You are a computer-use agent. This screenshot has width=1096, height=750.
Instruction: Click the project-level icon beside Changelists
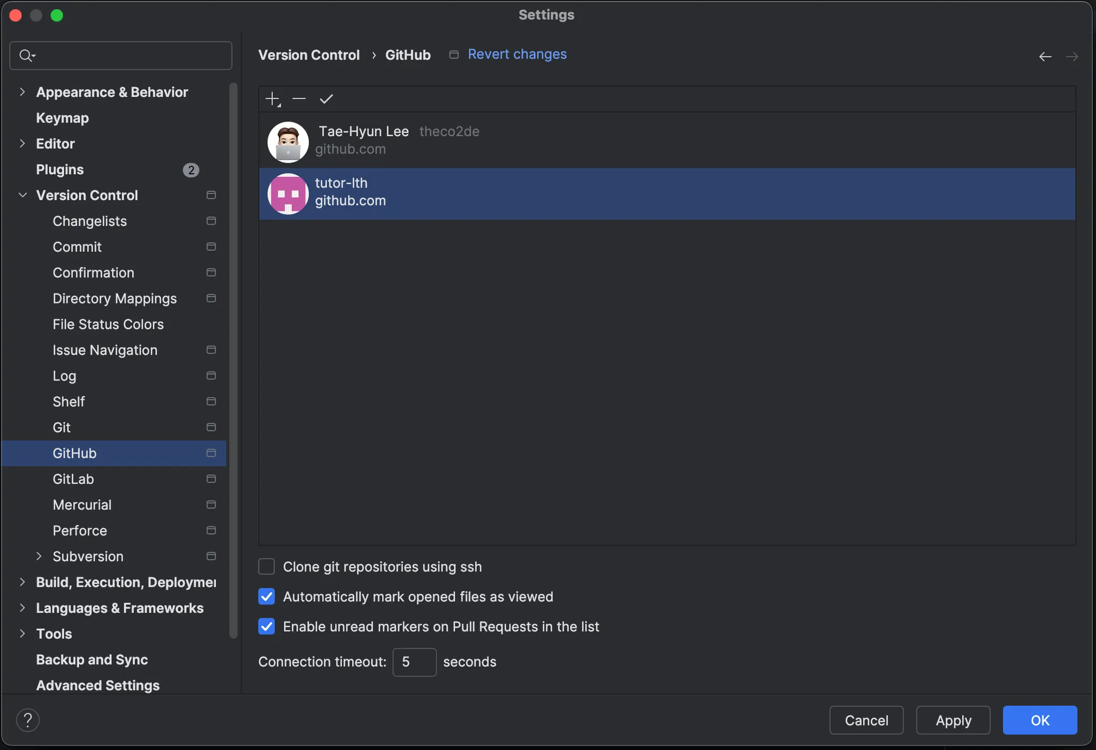pyautogui.click(x=211, y=221)
